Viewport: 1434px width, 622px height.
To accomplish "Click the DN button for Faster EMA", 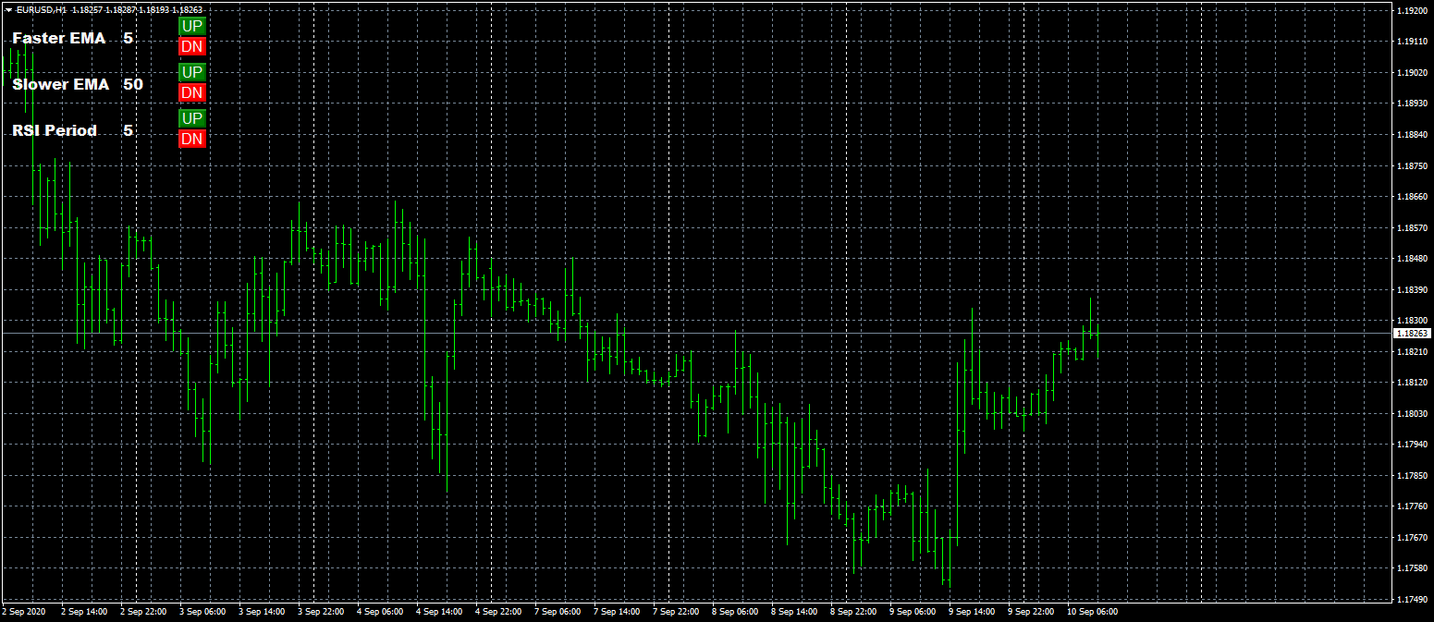I will click(x=192, y=46).
